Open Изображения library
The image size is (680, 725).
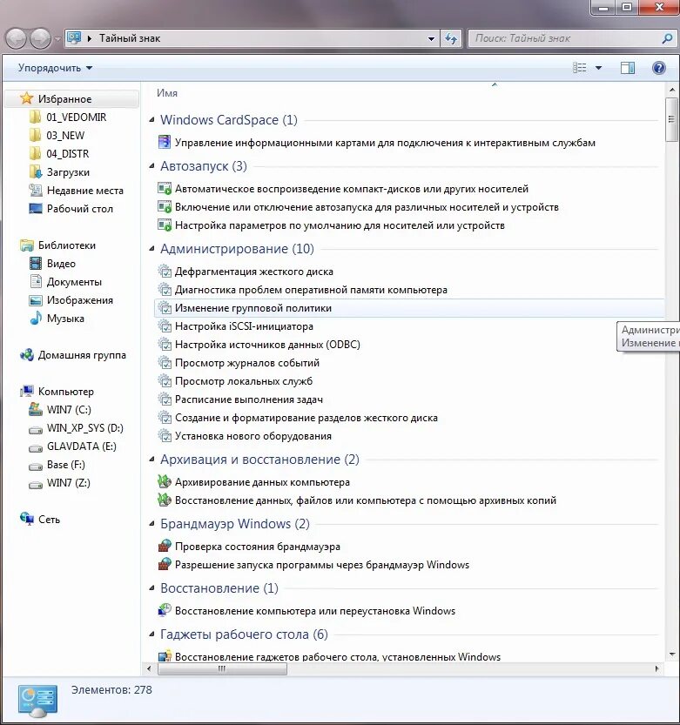[x=79, y=300]
